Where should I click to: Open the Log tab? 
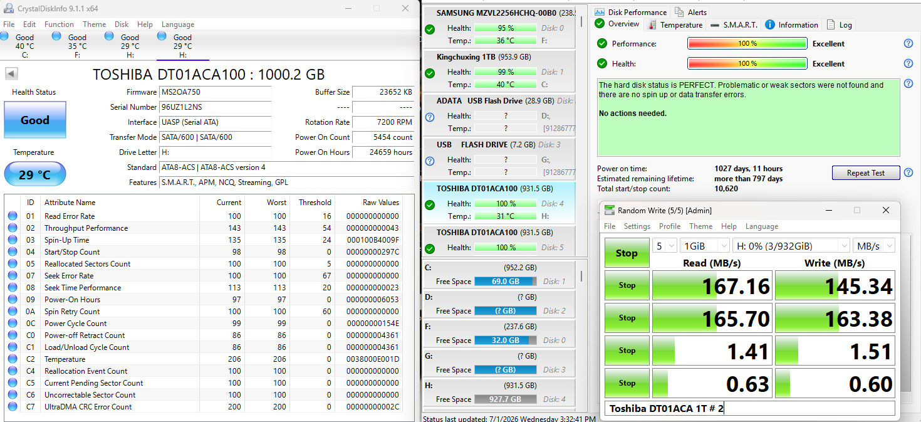pyautogui.click(x=839, y=25)
